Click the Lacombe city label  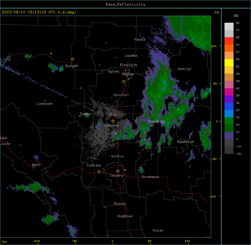131,56
